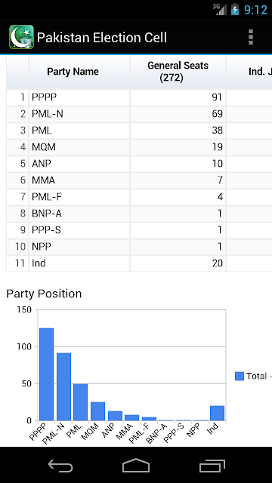272x483 pixels.
Task: Select the PML-N party row
Action: (139, 114)
